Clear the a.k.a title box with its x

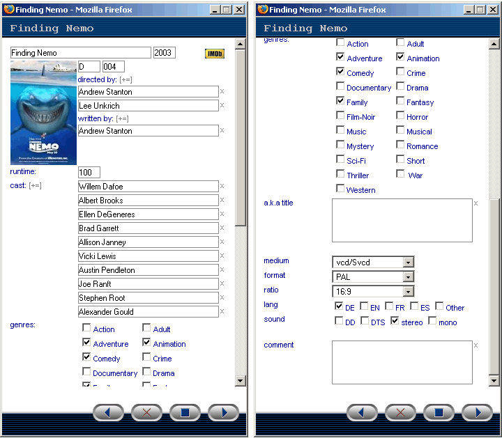476,203
